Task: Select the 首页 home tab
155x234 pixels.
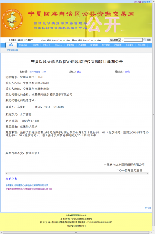Action: point(11,45)
